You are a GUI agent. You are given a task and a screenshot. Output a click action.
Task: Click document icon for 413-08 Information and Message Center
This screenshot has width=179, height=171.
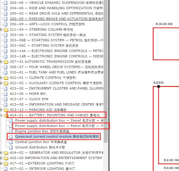point(6,105)
